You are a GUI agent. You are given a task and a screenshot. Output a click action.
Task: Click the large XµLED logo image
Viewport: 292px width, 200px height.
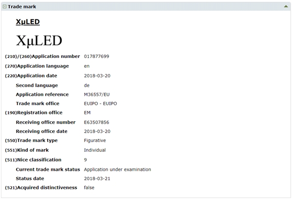coord(39,40)
